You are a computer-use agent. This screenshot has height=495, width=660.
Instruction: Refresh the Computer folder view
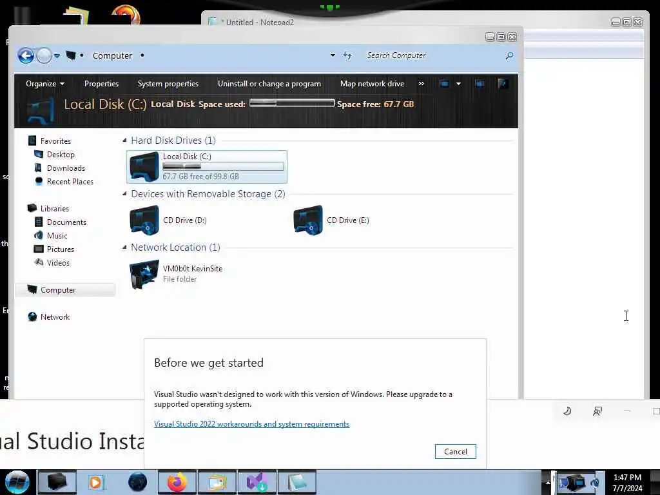[x=347, y=55]
